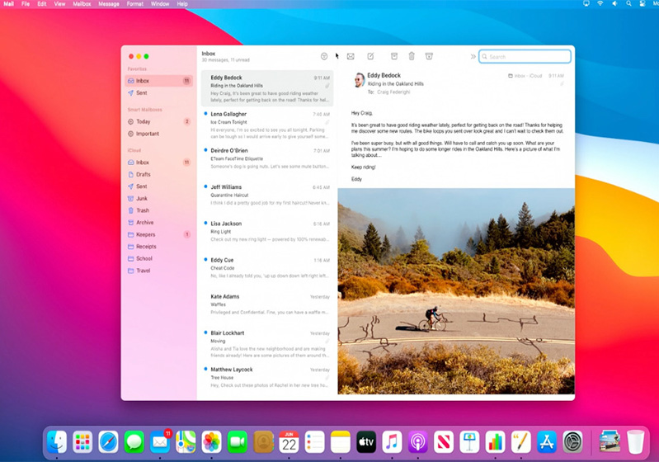This screenshot has width=659, height=462.
Task: Open the Junk mailbox
Action: click(159, 199)
